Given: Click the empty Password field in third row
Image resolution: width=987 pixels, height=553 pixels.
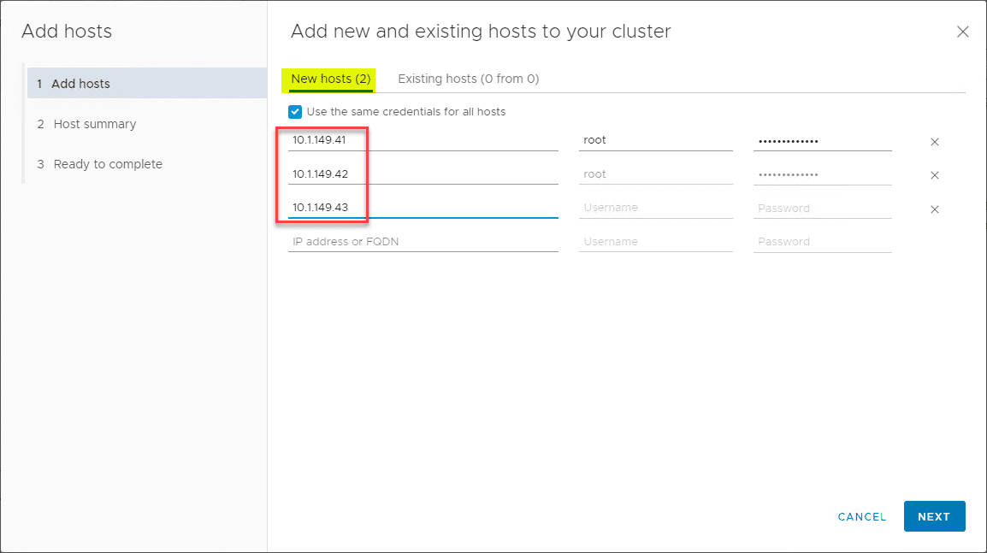Looking at the screenshot, I should pyautogui.click(x=821, y=208).
